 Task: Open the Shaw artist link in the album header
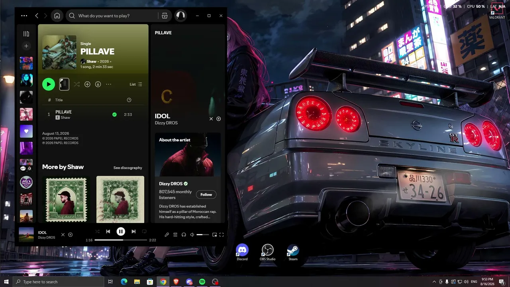92,61
